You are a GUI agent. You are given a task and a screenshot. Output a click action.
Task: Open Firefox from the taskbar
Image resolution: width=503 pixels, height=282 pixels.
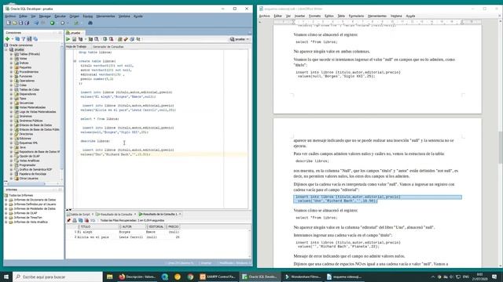tap(137, 277)
